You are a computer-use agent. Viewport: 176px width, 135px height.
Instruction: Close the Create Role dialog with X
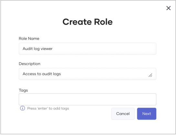pyautogui.click(x=168, y=8)
